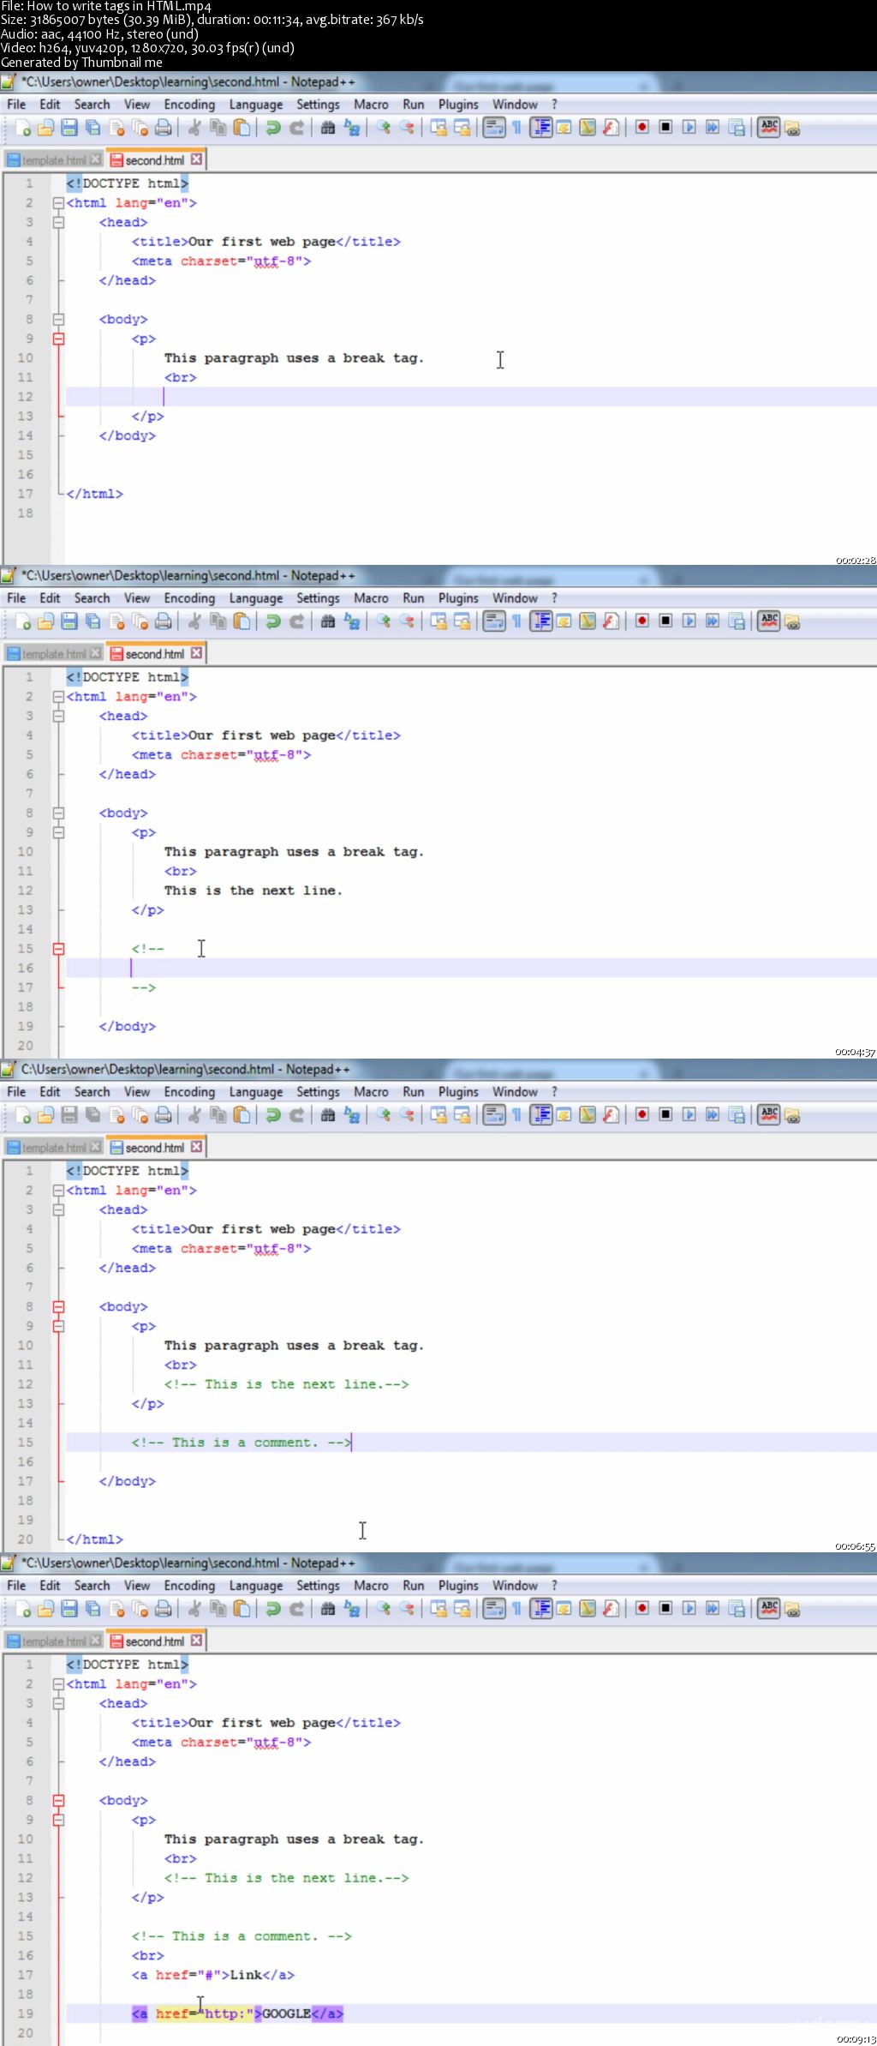Click Link anchor line 17 in 00:09:13 frame
The height and width of the screenshot is (2046, 877).
click(213, 1975)
